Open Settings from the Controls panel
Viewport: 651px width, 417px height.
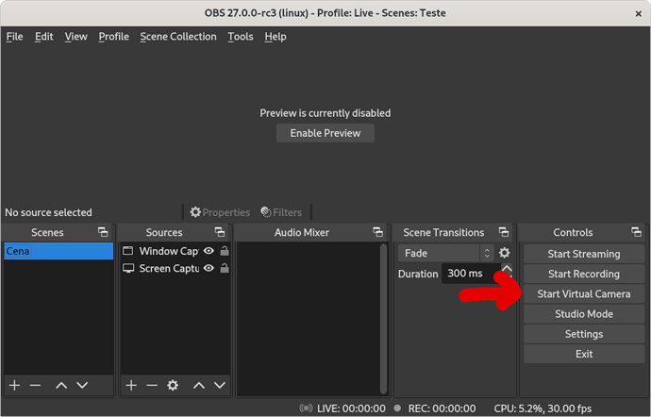click(x=584, y=334)
